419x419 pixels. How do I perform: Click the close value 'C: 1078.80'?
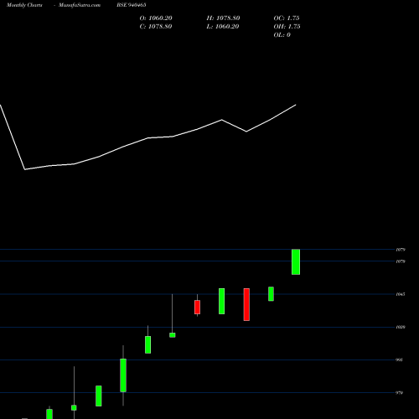click(156, 27)
